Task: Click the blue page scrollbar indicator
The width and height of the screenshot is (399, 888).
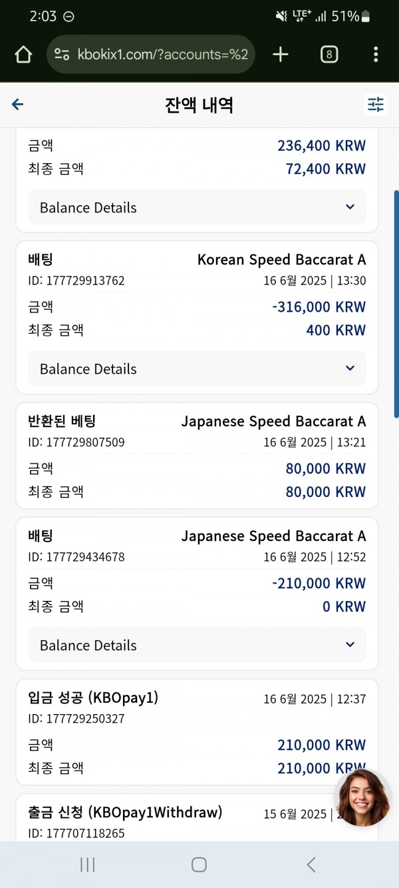Action: [x=396, y=304]
